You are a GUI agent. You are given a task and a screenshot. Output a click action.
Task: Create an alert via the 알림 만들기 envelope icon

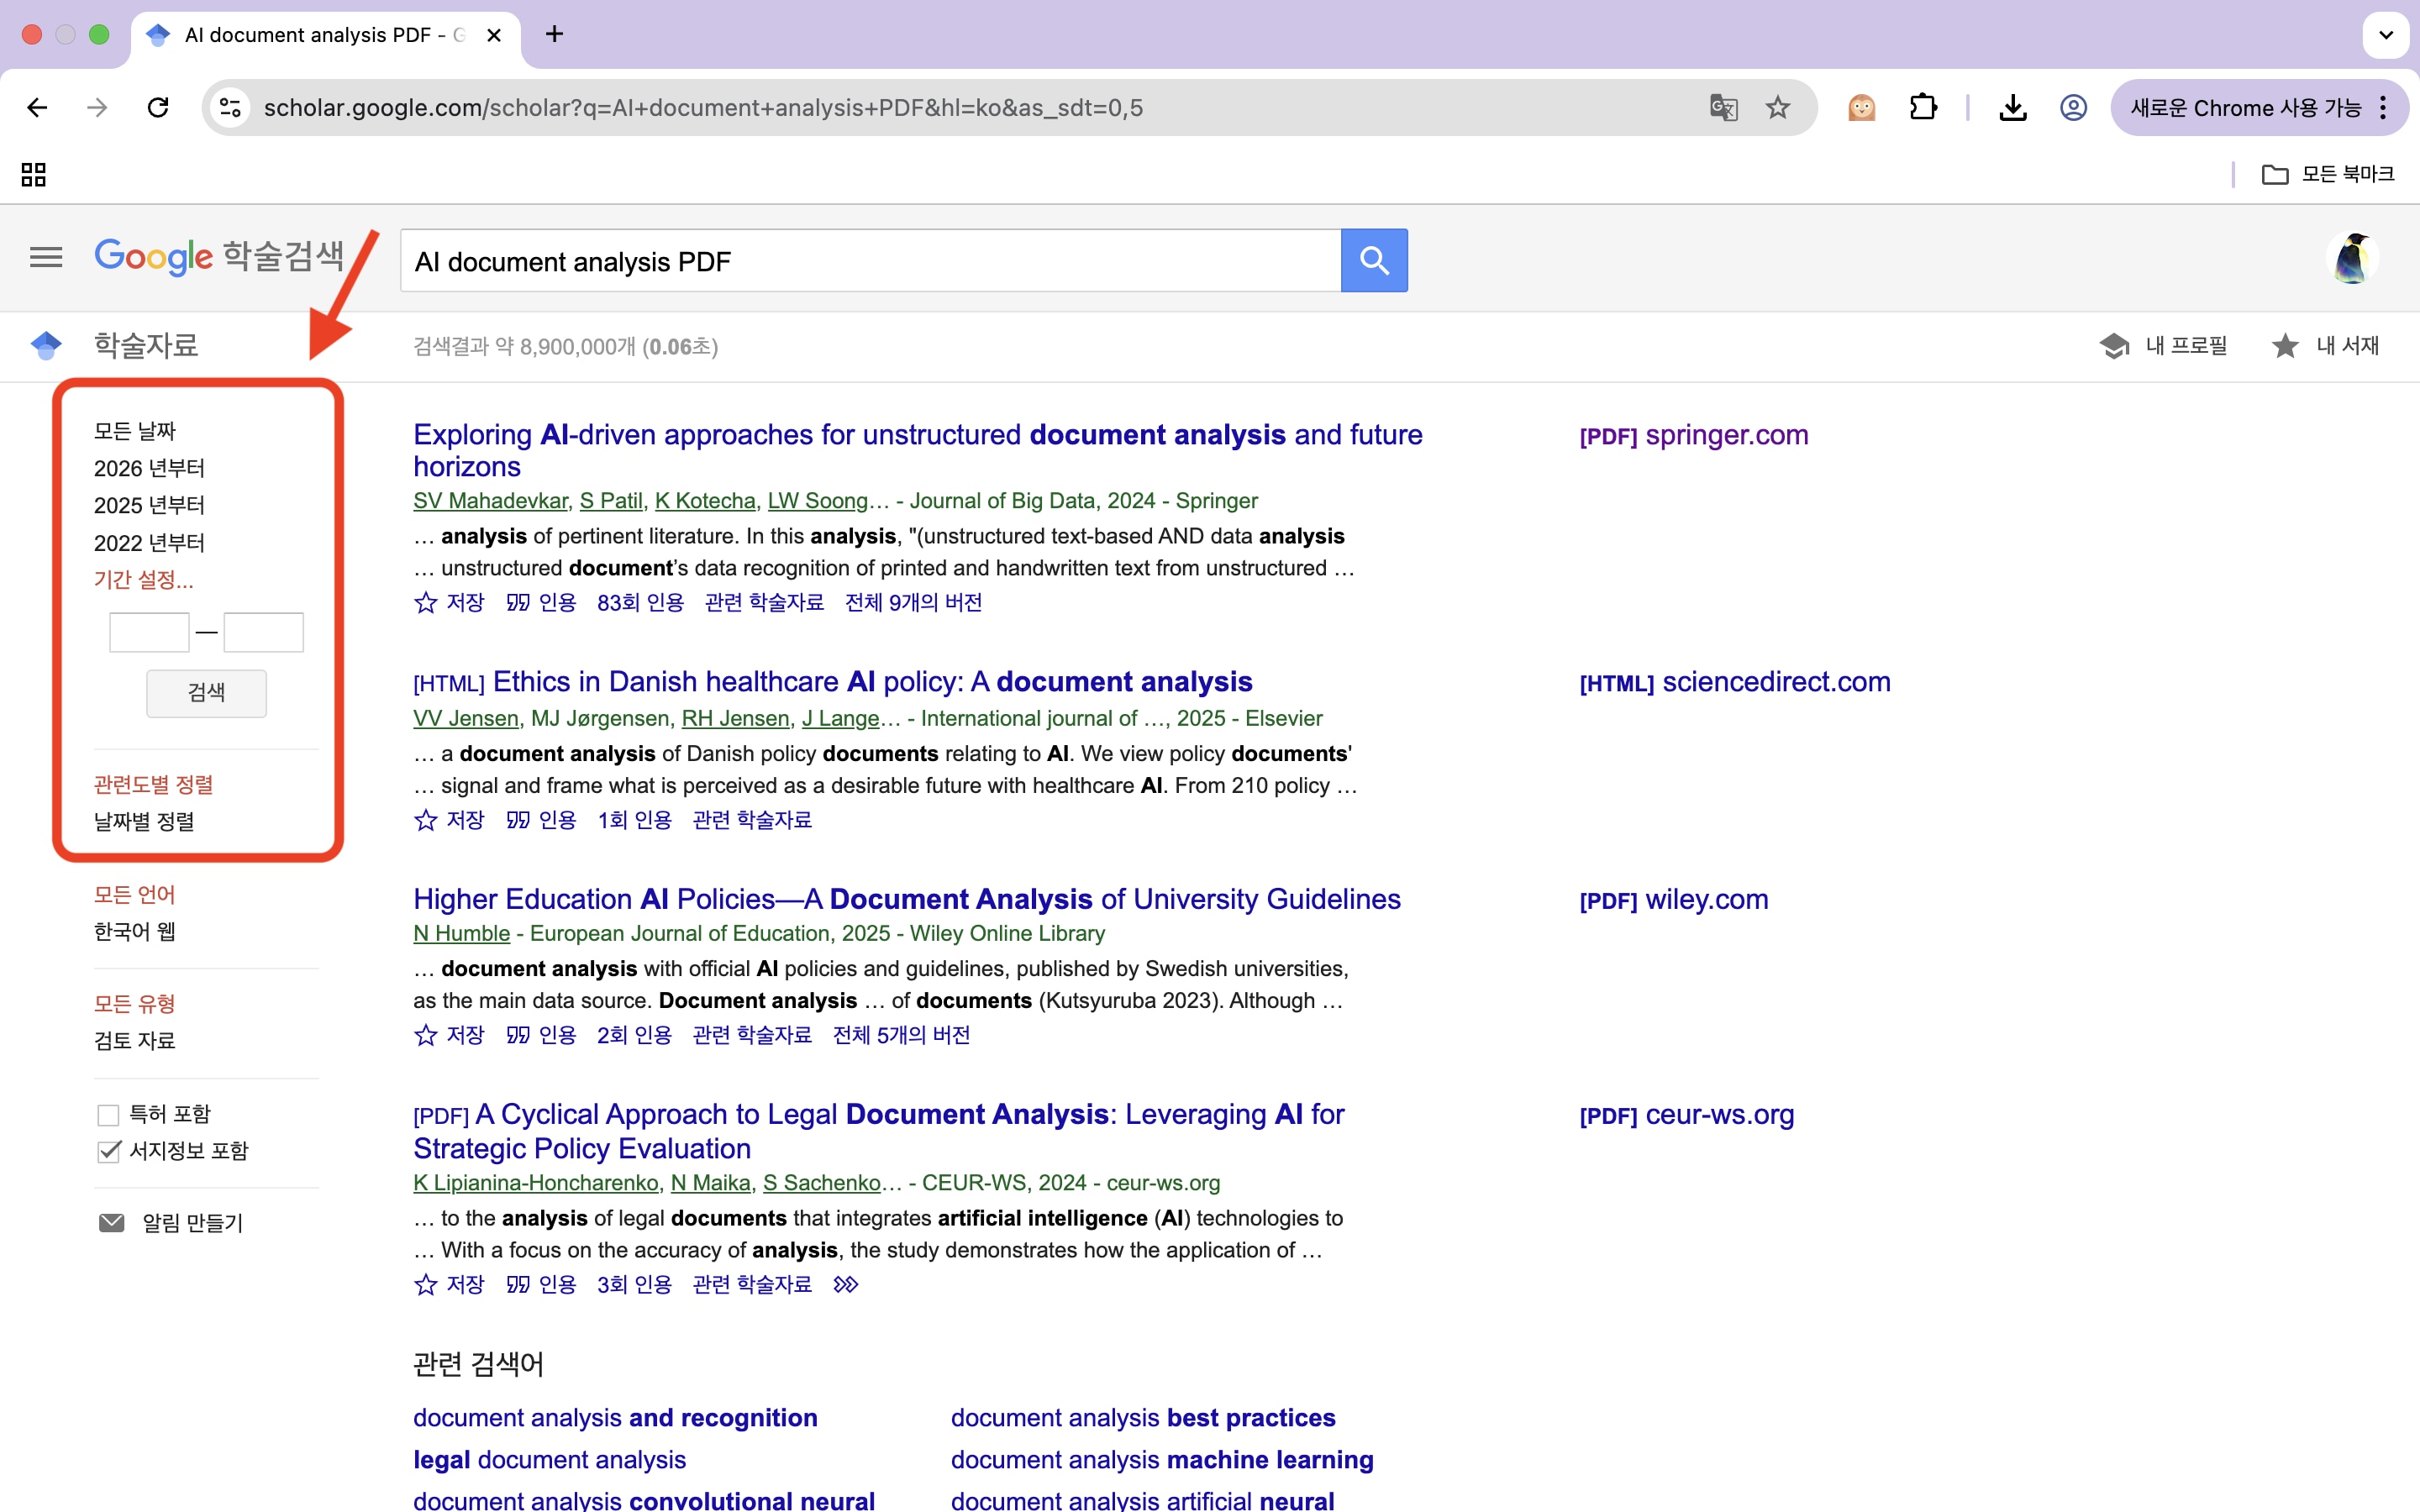coord(110,1222)
